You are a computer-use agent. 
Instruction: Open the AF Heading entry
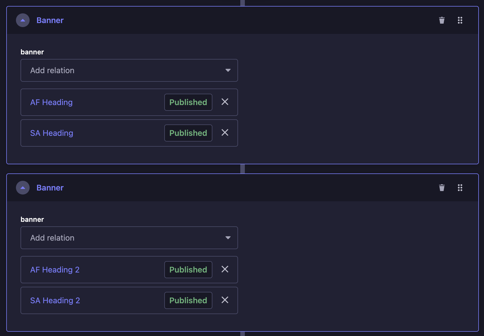coord(51,102)
